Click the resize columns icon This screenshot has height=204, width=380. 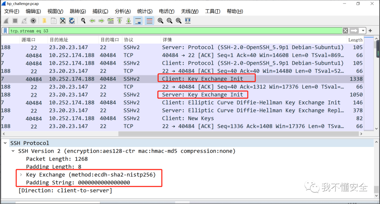[188, 21]
